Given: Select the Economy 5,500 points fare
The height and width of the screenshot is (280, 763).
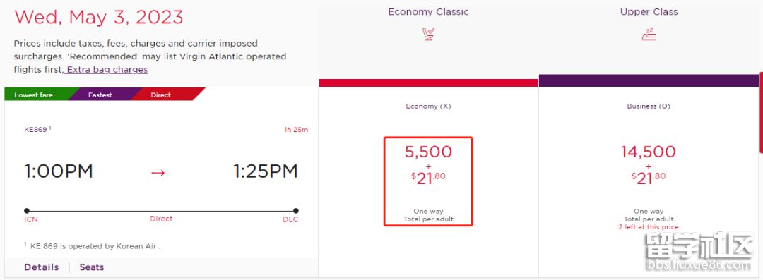Looking at the screenshot, I should (x=428, y=181).
